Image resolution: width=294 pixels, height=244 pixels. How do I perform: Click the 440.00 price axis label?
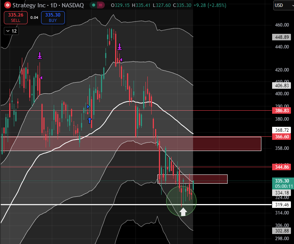coord(282,47)
